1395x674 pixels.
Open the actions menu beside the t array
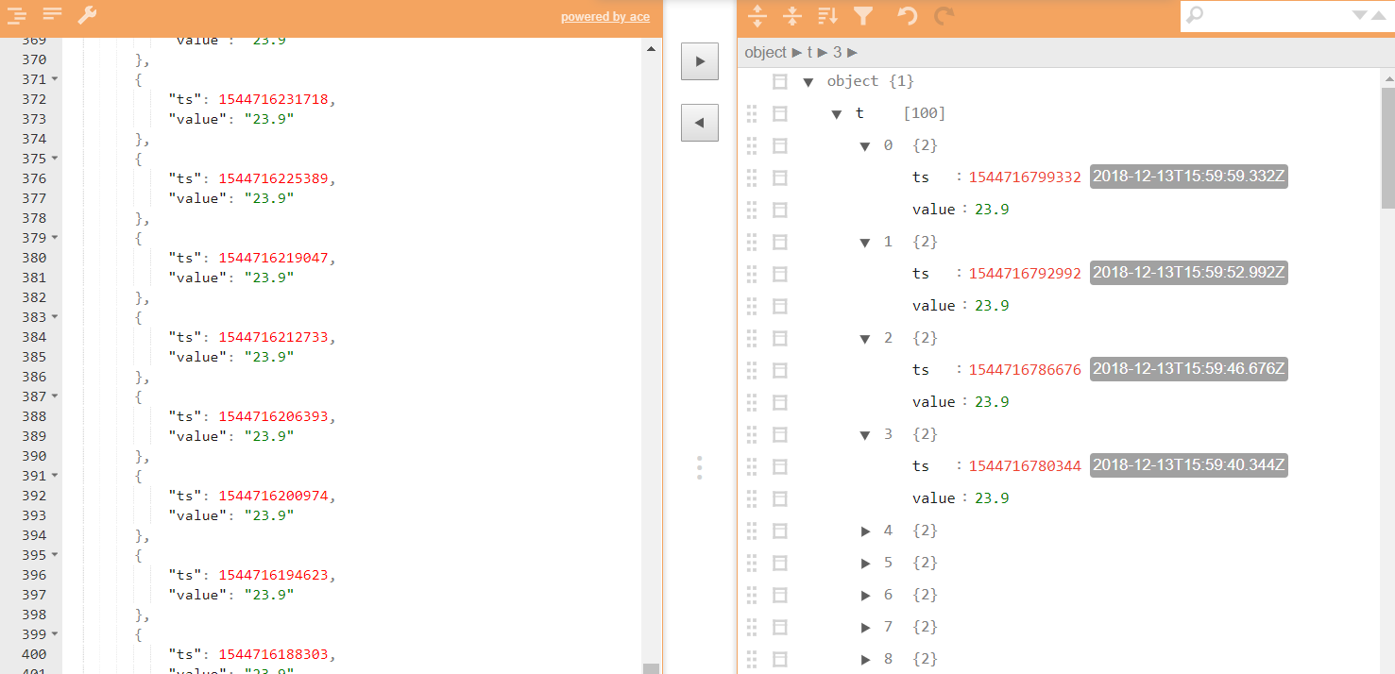(x=779, y=113)
